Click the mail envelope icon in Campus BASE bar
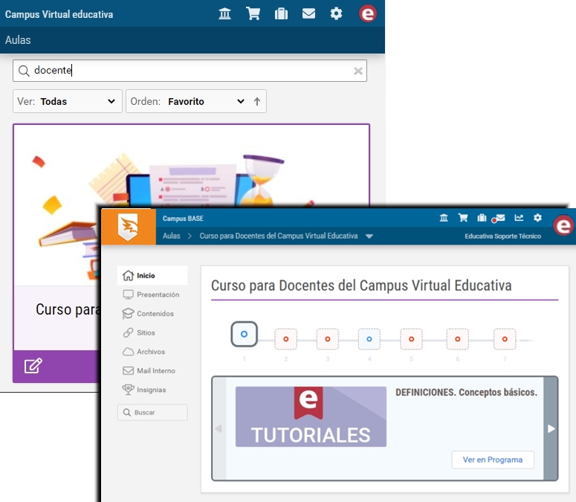The image size is (576, 502). point(500,218)
